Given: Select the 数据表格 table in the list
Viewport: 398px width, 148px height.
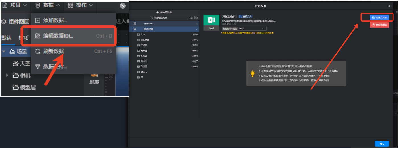Looking at the screenshot, I should [147, 40].
